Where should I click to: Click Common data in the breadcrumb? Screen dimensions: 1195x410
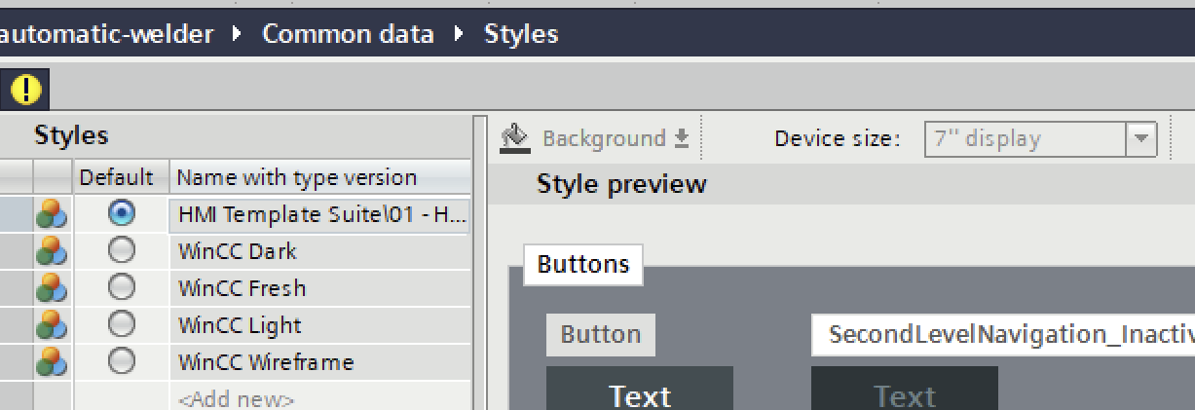348,34
